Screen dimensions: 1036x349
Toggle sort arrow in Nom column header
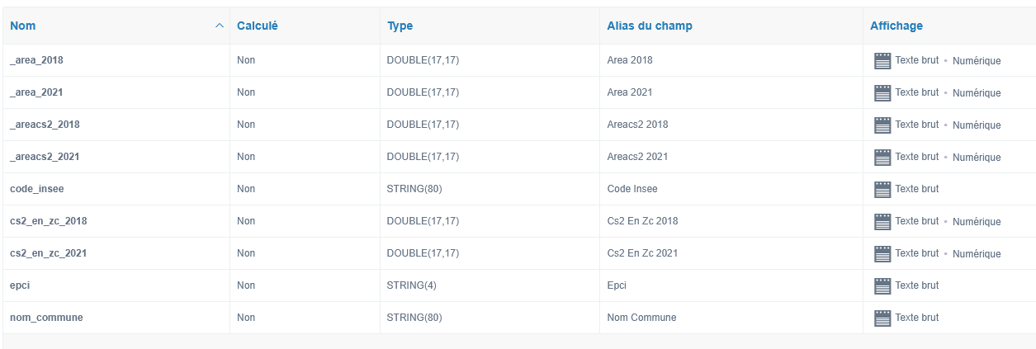219,26
